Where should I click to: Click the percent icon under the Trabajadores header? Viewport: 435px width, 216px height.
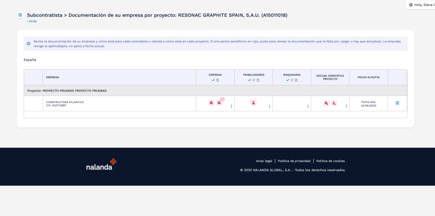click(254, 80)
